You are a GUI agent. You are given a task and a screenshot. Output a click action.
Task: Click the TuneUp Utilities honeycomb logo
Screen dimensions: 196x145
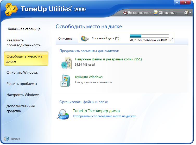point(11,9)
